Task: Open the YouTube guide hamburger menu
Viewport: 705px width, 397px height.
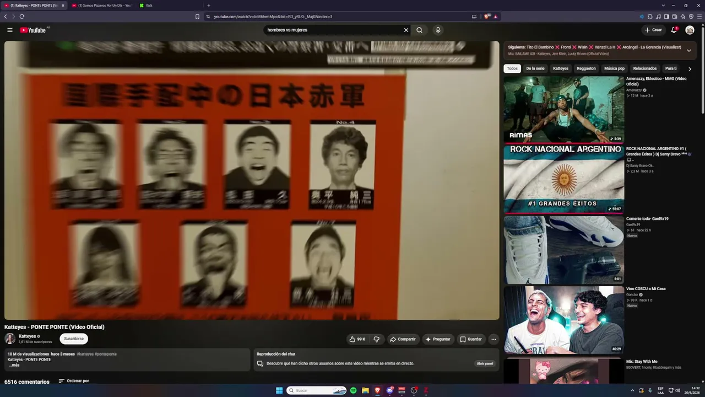Action: point(9,30)
